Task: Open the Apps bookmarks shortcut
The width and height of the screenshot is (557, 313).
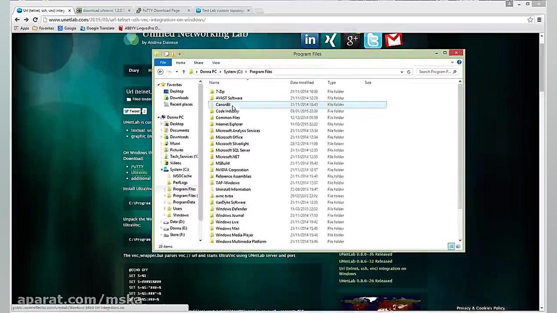Action: (21, 28)
